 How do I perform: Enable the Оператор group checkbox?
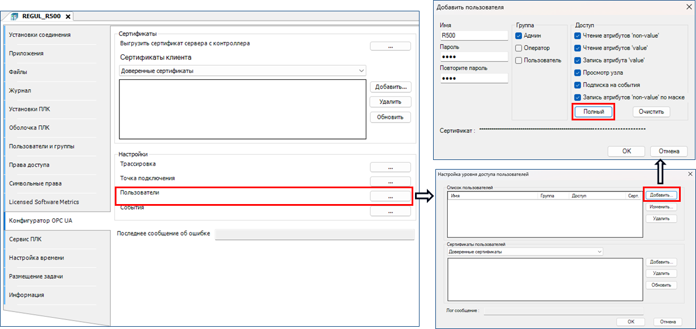(519, 48)
